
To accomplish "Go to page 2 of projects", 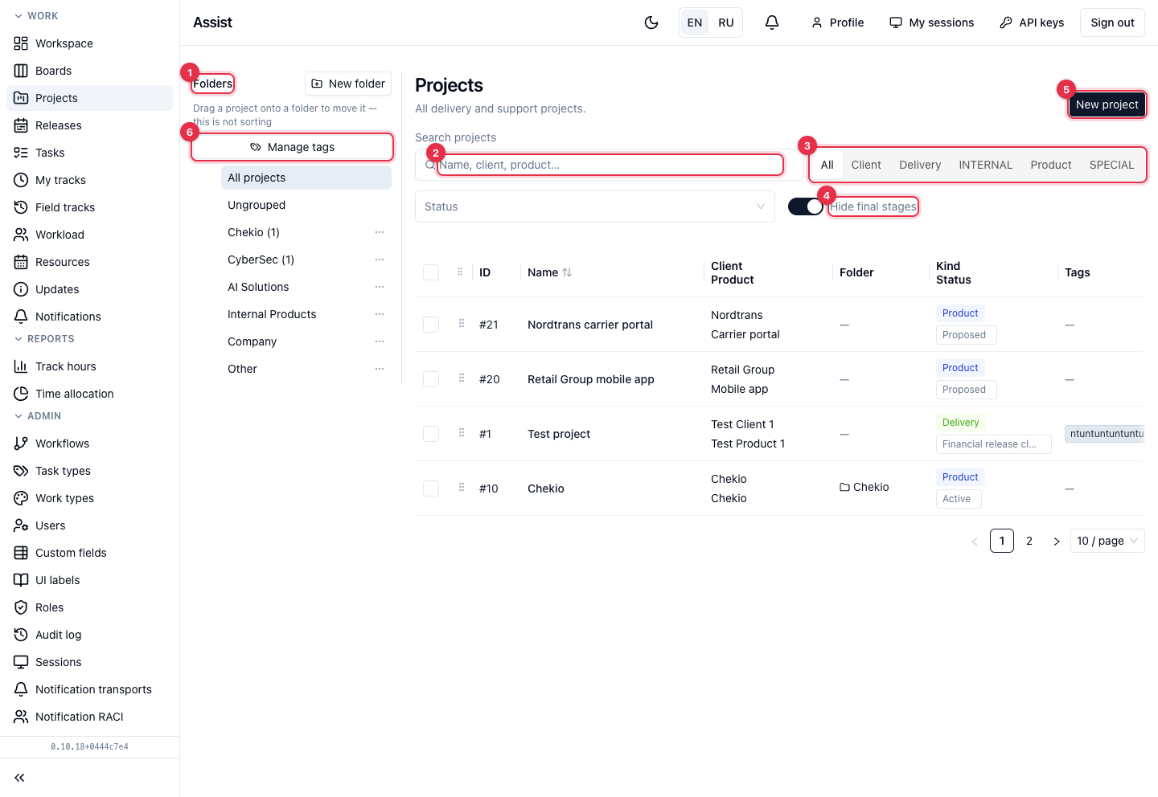I will [1029, 541].
